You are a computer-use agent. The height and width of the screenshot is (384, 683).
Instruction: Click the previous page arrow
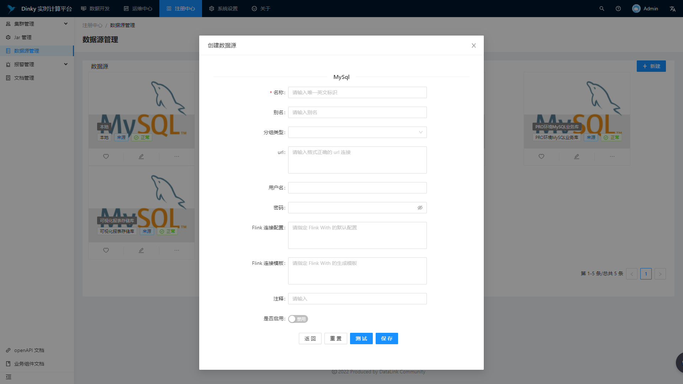632,274
